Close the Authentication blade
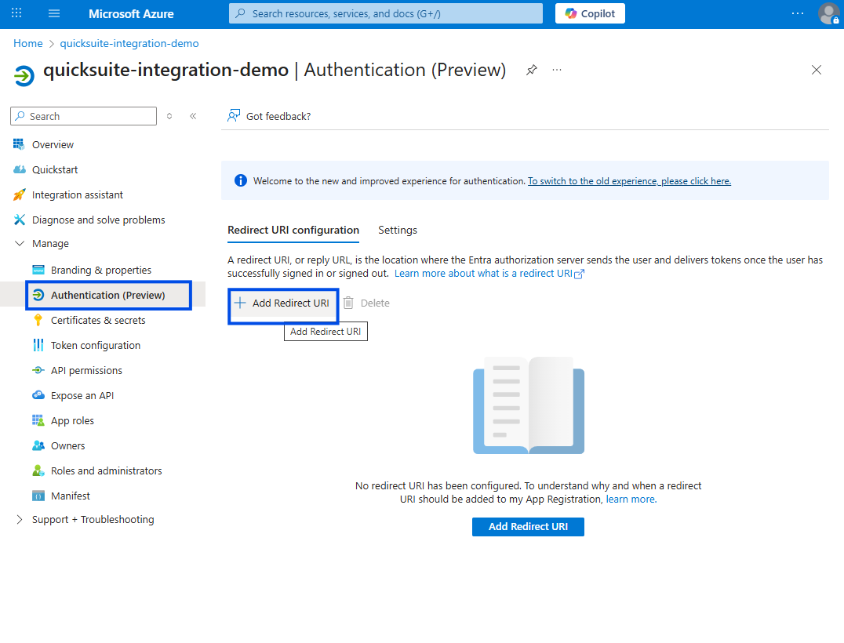Viewport: 844px width, 643px height. tap(817, 70)
